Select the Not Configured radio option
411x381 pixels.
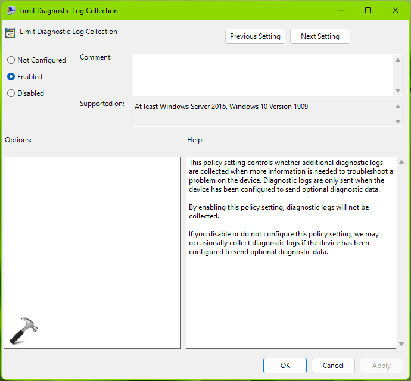(11, 60)
